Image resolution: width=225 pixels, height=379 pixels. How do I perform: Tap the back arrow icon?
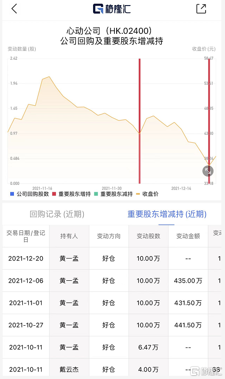(14, 9)
